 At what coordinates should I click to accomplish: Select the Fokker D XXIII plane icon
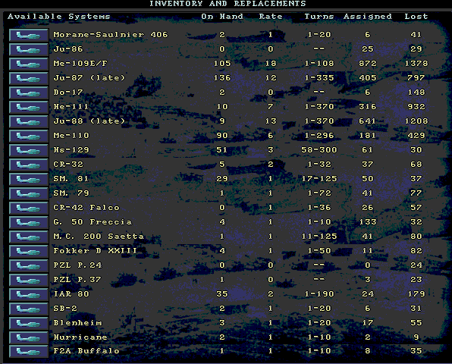tap(29, 251)
